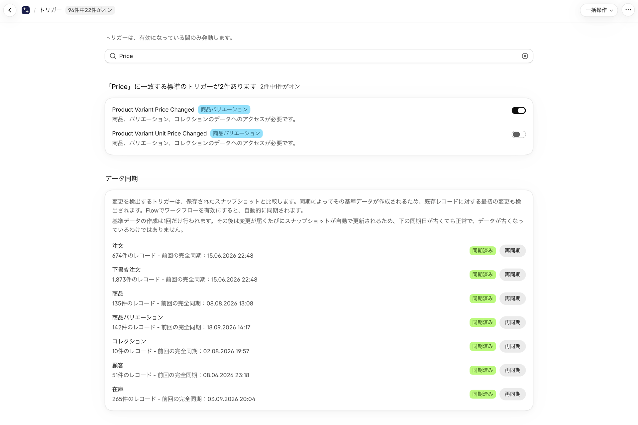Clear the Price search with the X icon

pyautogui.click(x=525, y=56)
